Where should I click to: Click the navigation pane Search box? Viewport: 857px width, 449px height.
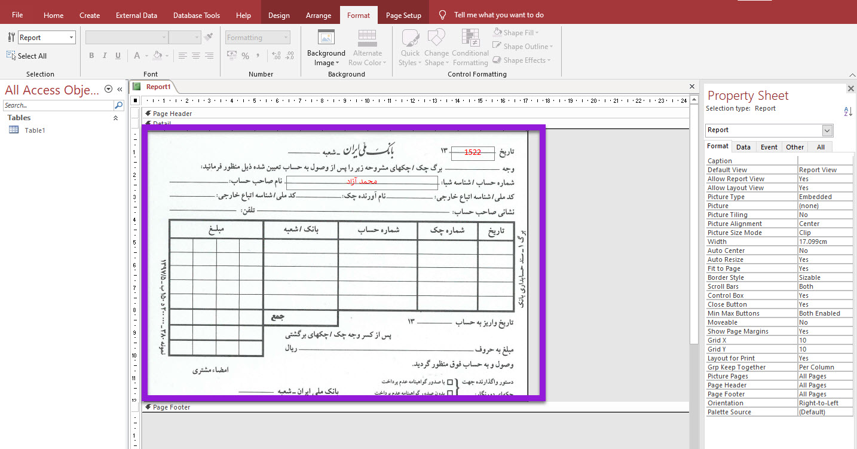pos(58,105)
